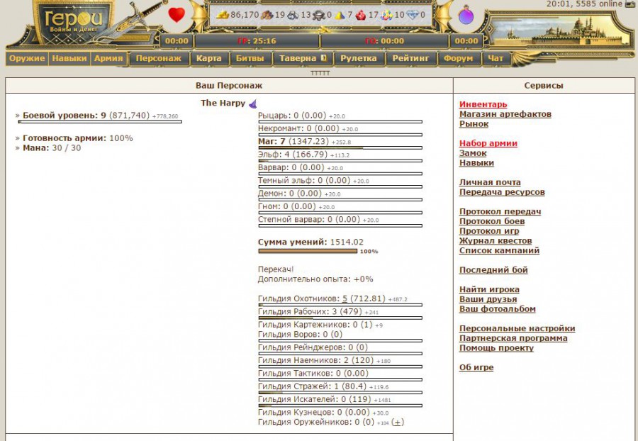Open the Таверна menu
Screen dimensions: 638x441
click(x=302, y=59)
